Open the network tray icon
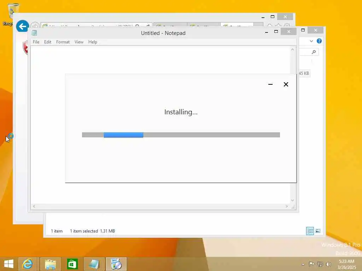Screen dimensions: 362x271 320,264
